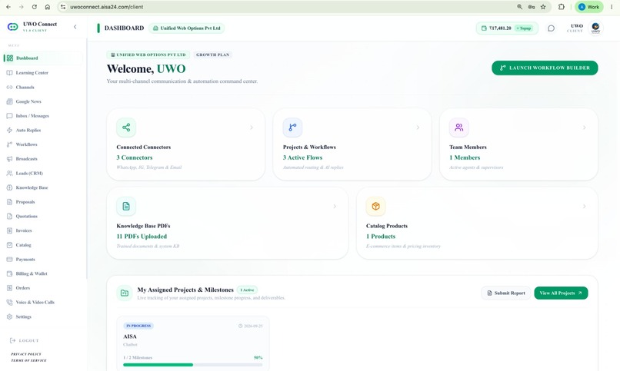Click the Projects & Workflows branch icon
The height and width of the screenshot is (371, 620).
(292, 128)
